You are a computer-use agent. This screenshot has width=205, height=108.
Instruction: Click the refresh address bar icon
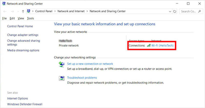coord(175,12)
